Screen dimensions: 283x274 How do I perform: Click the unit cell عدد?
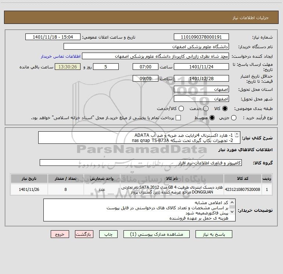click(102, 189)
